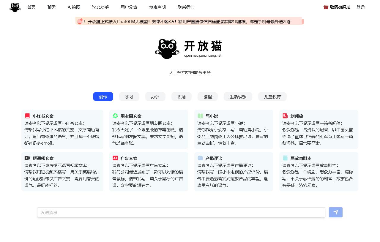
Task: Click the open book icon for 写小说
Action: (x=200, y=116)
